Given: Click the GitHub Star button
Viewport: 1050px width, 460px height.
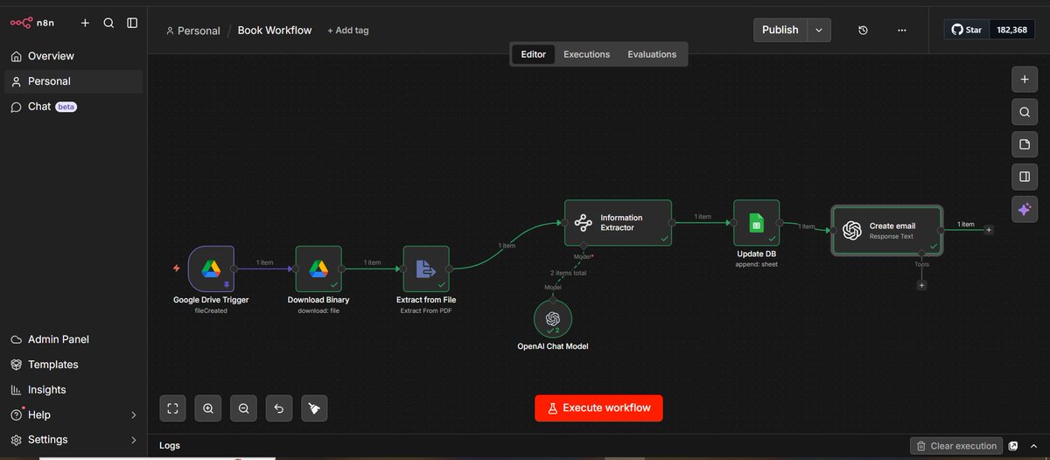Looking at the screenshot, I should pyautogui.click(x=967, y=30).
